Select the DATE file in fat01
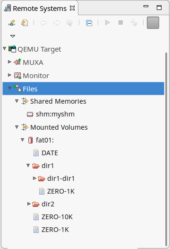170x249 pixels. coord(46,153)
